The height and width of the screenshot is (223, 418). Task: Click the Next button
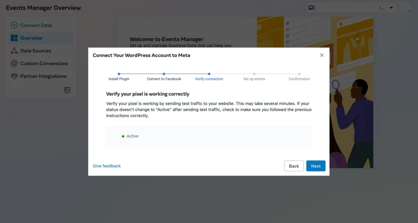[316, 166]
